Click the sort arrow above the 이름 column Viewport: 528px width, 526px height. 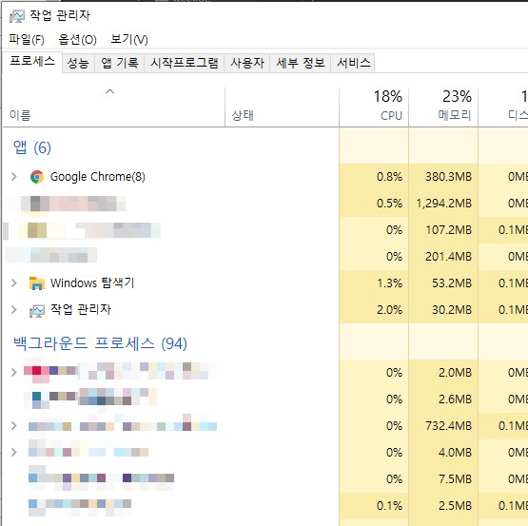tap(109, 91)
